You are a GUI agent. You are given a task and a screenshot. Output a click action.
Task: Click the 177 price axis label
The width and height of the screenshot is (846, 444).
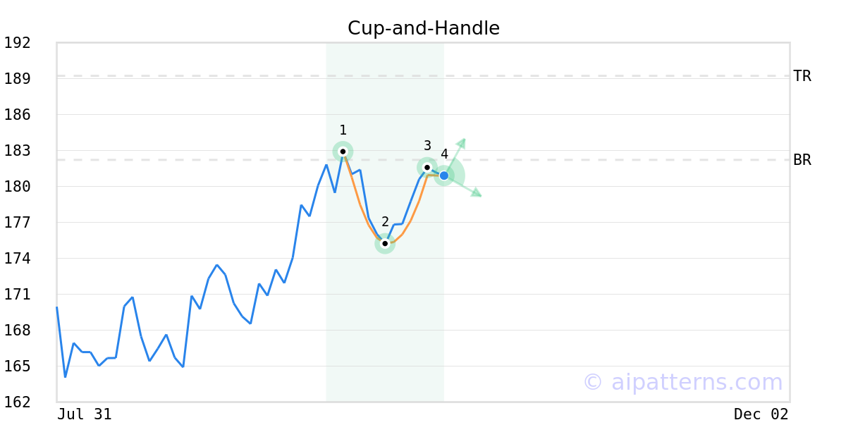click(18, 223)
